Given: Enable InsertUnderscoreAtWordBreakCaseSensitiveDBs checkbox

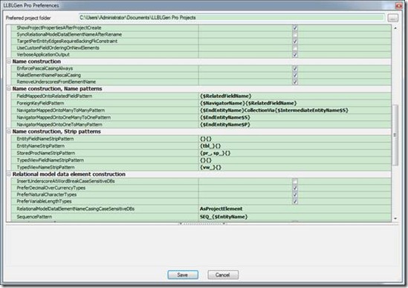Looking at the screenshot, I should click(295, 181).
